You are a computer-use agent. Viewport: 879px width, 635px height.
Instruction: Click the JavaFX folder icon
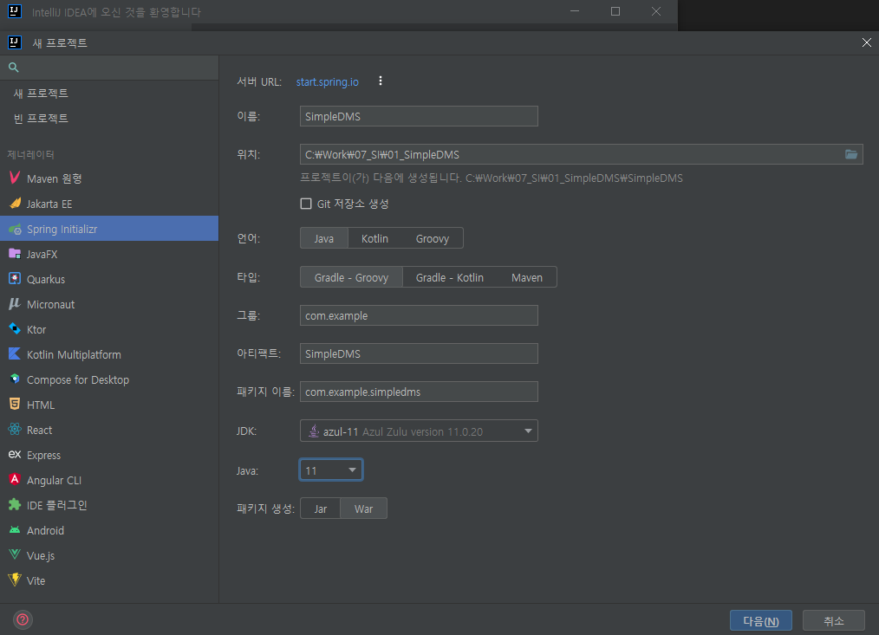pos(15,254)
